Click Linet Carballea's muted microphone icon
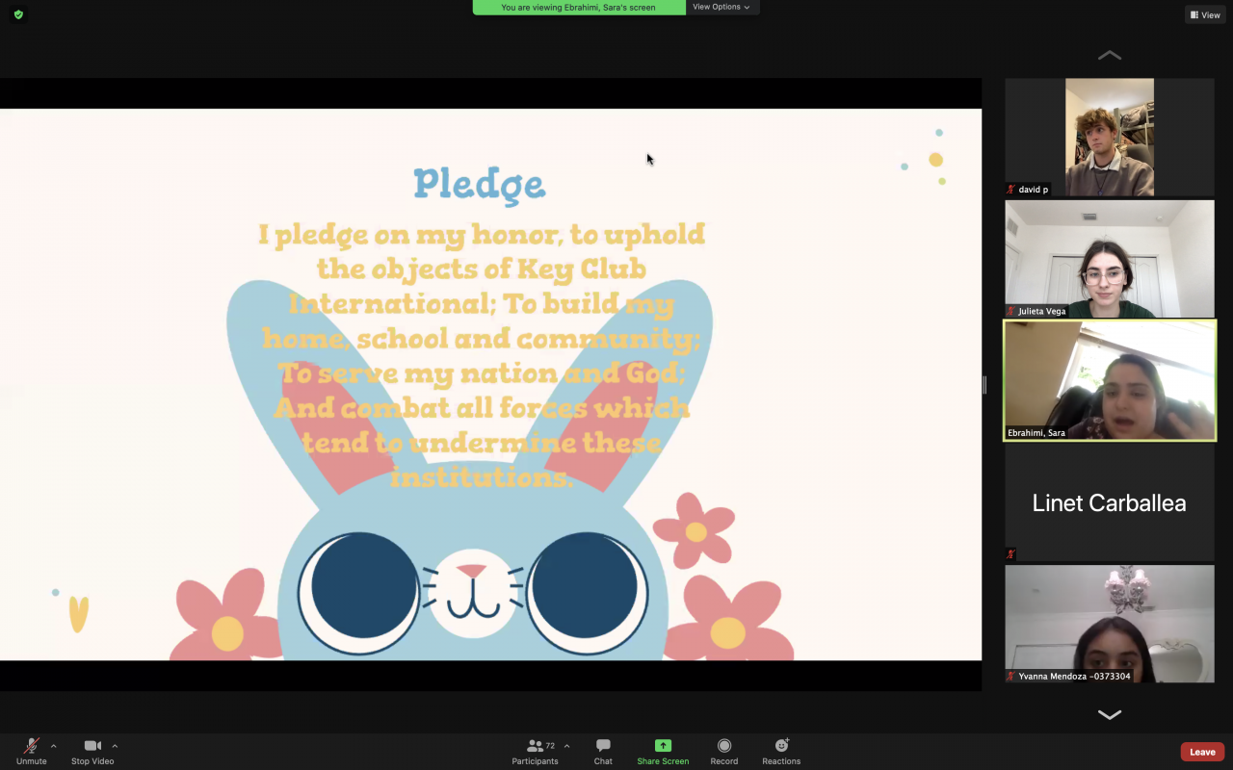 point(1011,553)
